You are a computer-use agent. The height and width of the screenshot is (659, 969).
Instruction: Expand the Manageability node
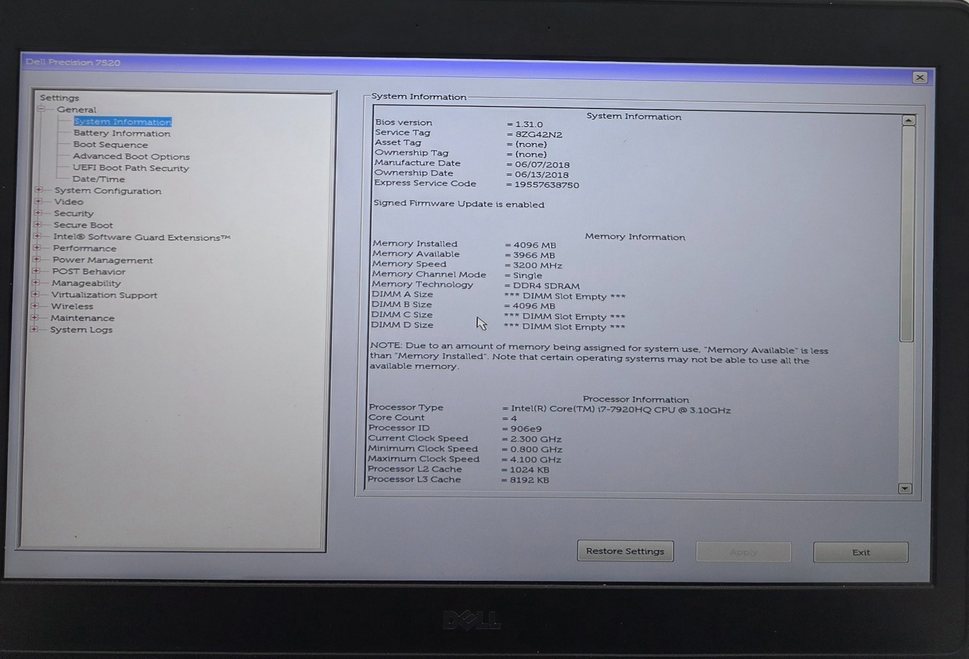pos(36,283)
